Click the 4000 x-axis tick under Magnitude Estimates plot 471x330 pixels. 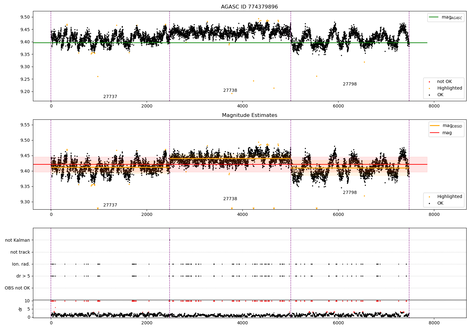242,215
